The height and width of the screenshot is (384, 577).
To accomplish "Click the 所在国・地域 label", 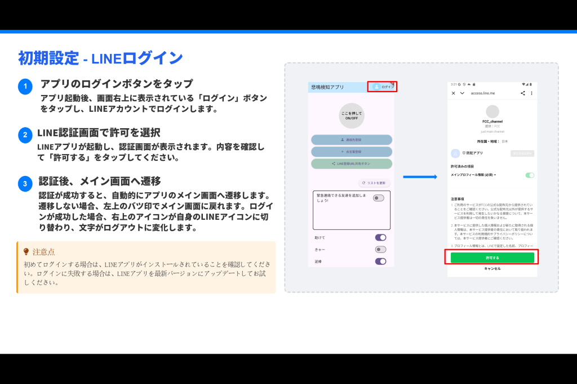I will click(x=488, y=141).
